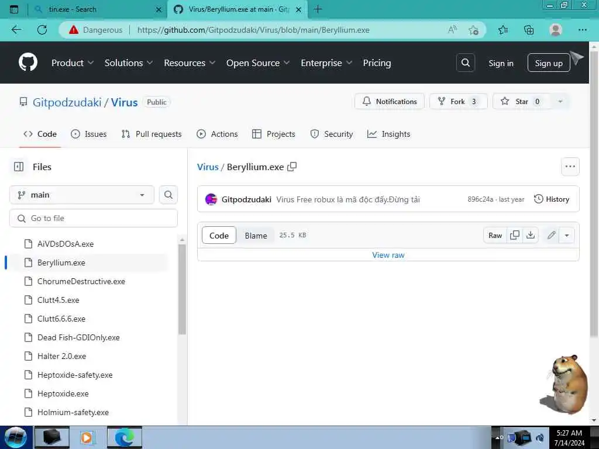Open the Edge taskbar icon
This screenshot has height=449, width=599.
click(125, 437)
